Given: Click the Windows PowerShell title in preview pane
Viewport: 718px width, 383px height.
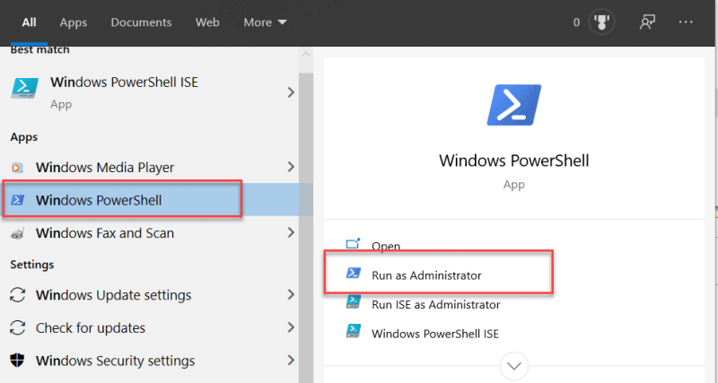Looking at the screenshot, I should click(x=513, y=161).
